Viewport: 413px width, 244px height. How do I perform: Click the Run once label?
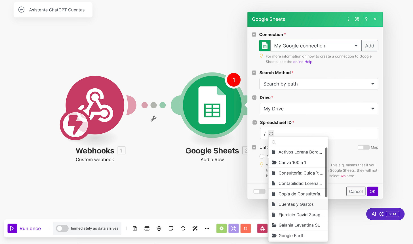(x=30, y=228)
